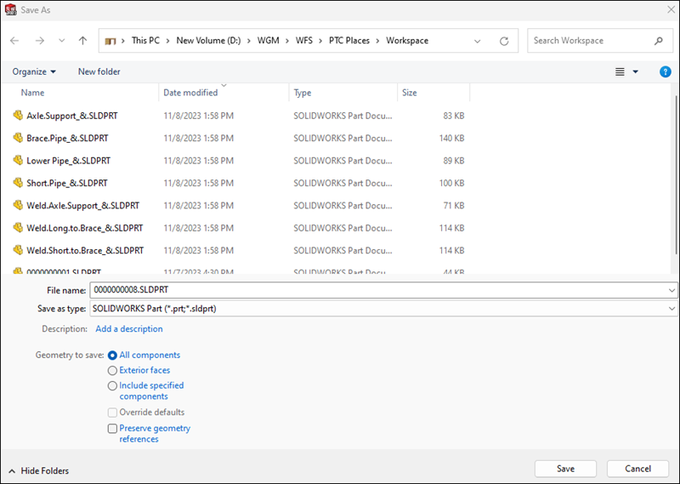Sort the list by Name column
The height and width of the screenshot is (484, 680).
(x=32, y=93)
